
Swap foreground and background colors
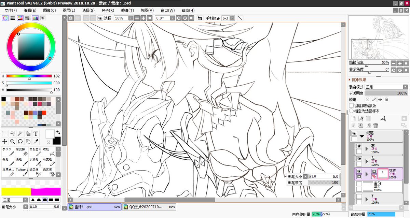(58, 132)
